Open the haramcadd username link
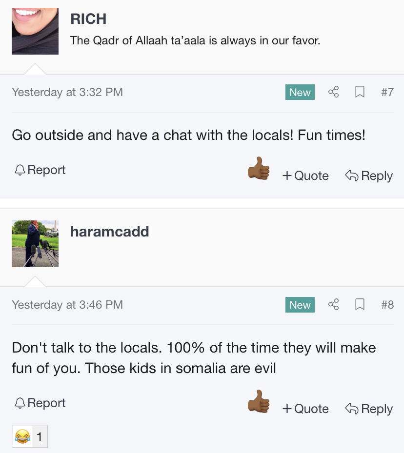Viewport: 404px width, 453px height. pyautogui.click(x=110, y=232)
